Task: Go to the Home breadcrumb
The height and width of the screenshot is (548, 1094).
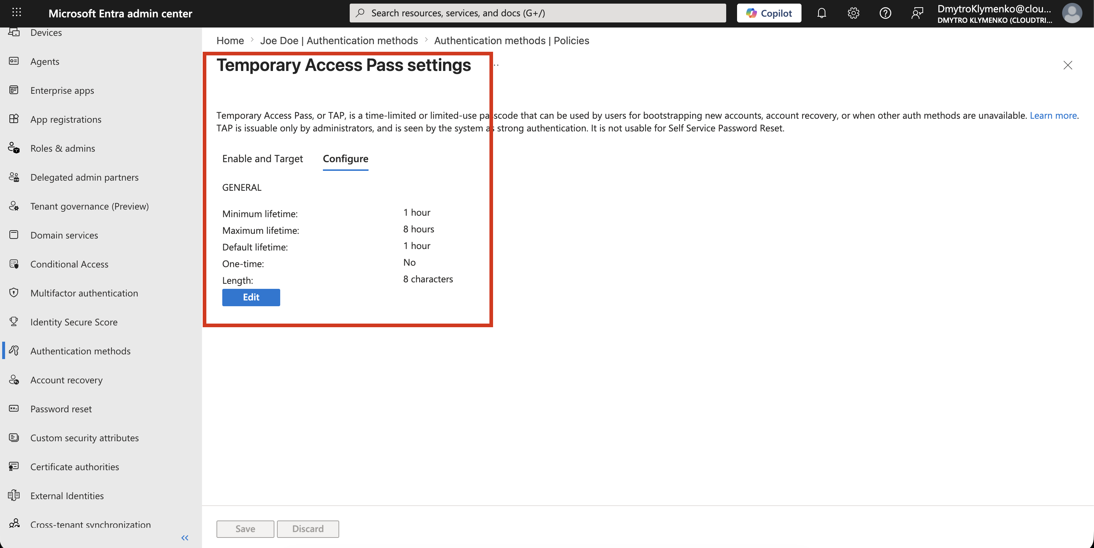Action: 230,40
